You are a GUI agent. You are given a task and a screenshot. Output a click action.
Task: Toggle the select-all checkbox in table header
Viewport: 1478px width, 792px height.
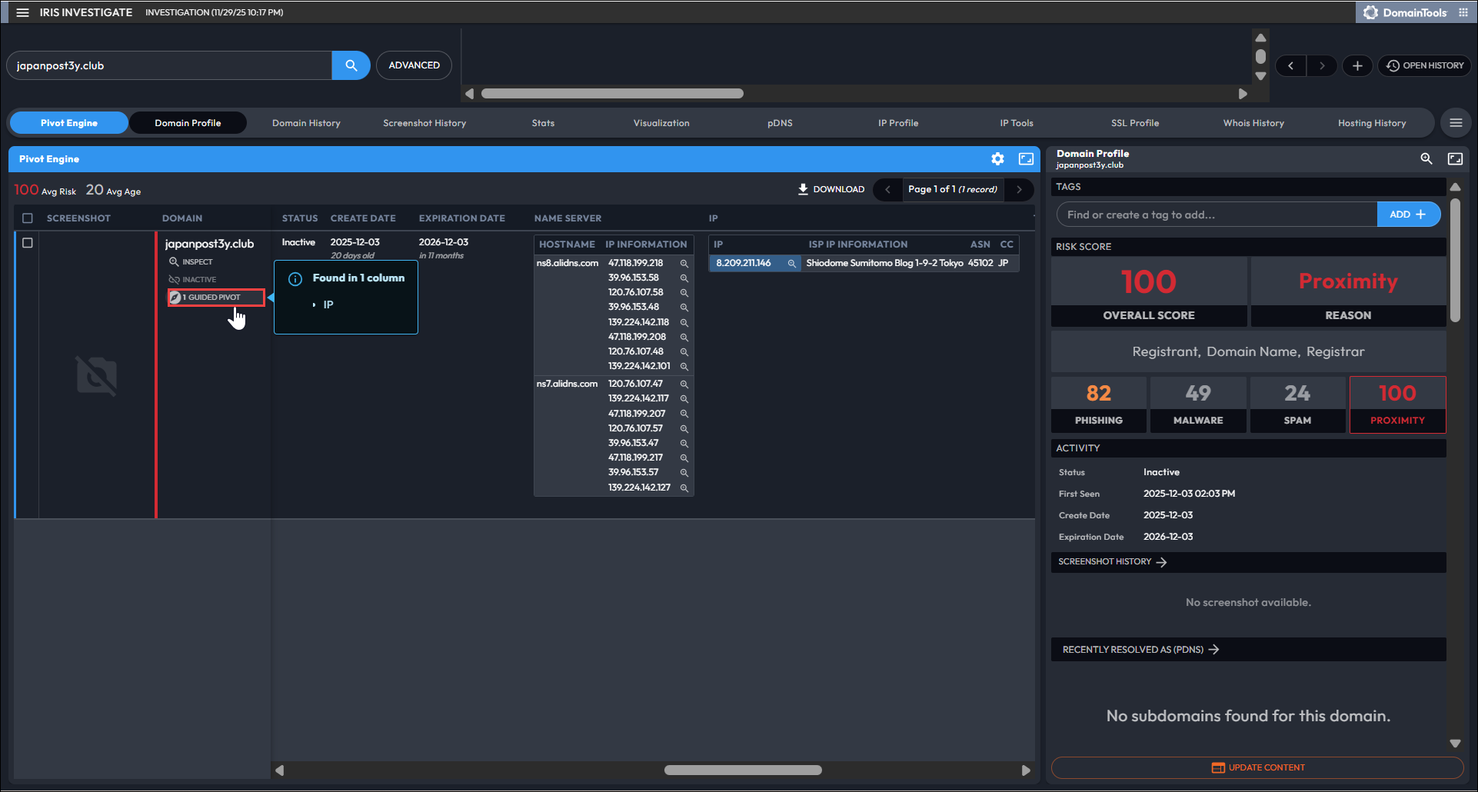[28, 218]
